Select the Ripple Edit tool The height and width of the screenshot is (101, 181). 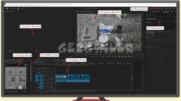pos(31,66)
